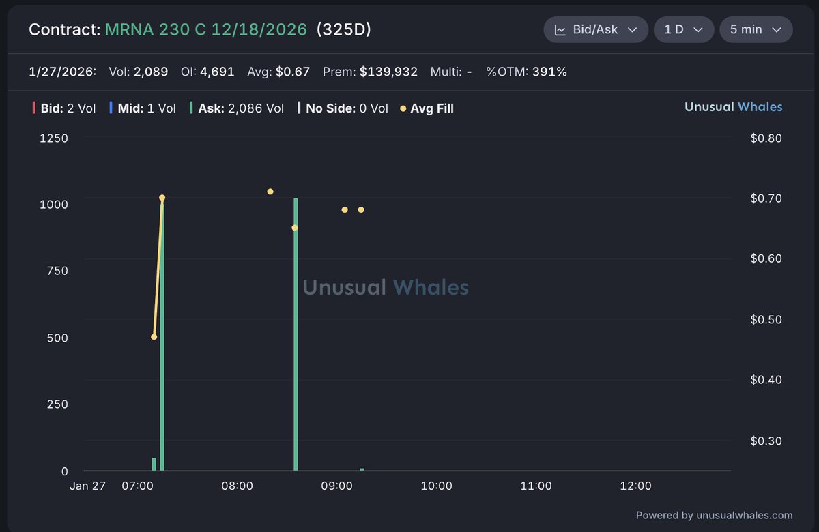Click the %OTM: 391% statistic

click(x=526, y=72)
